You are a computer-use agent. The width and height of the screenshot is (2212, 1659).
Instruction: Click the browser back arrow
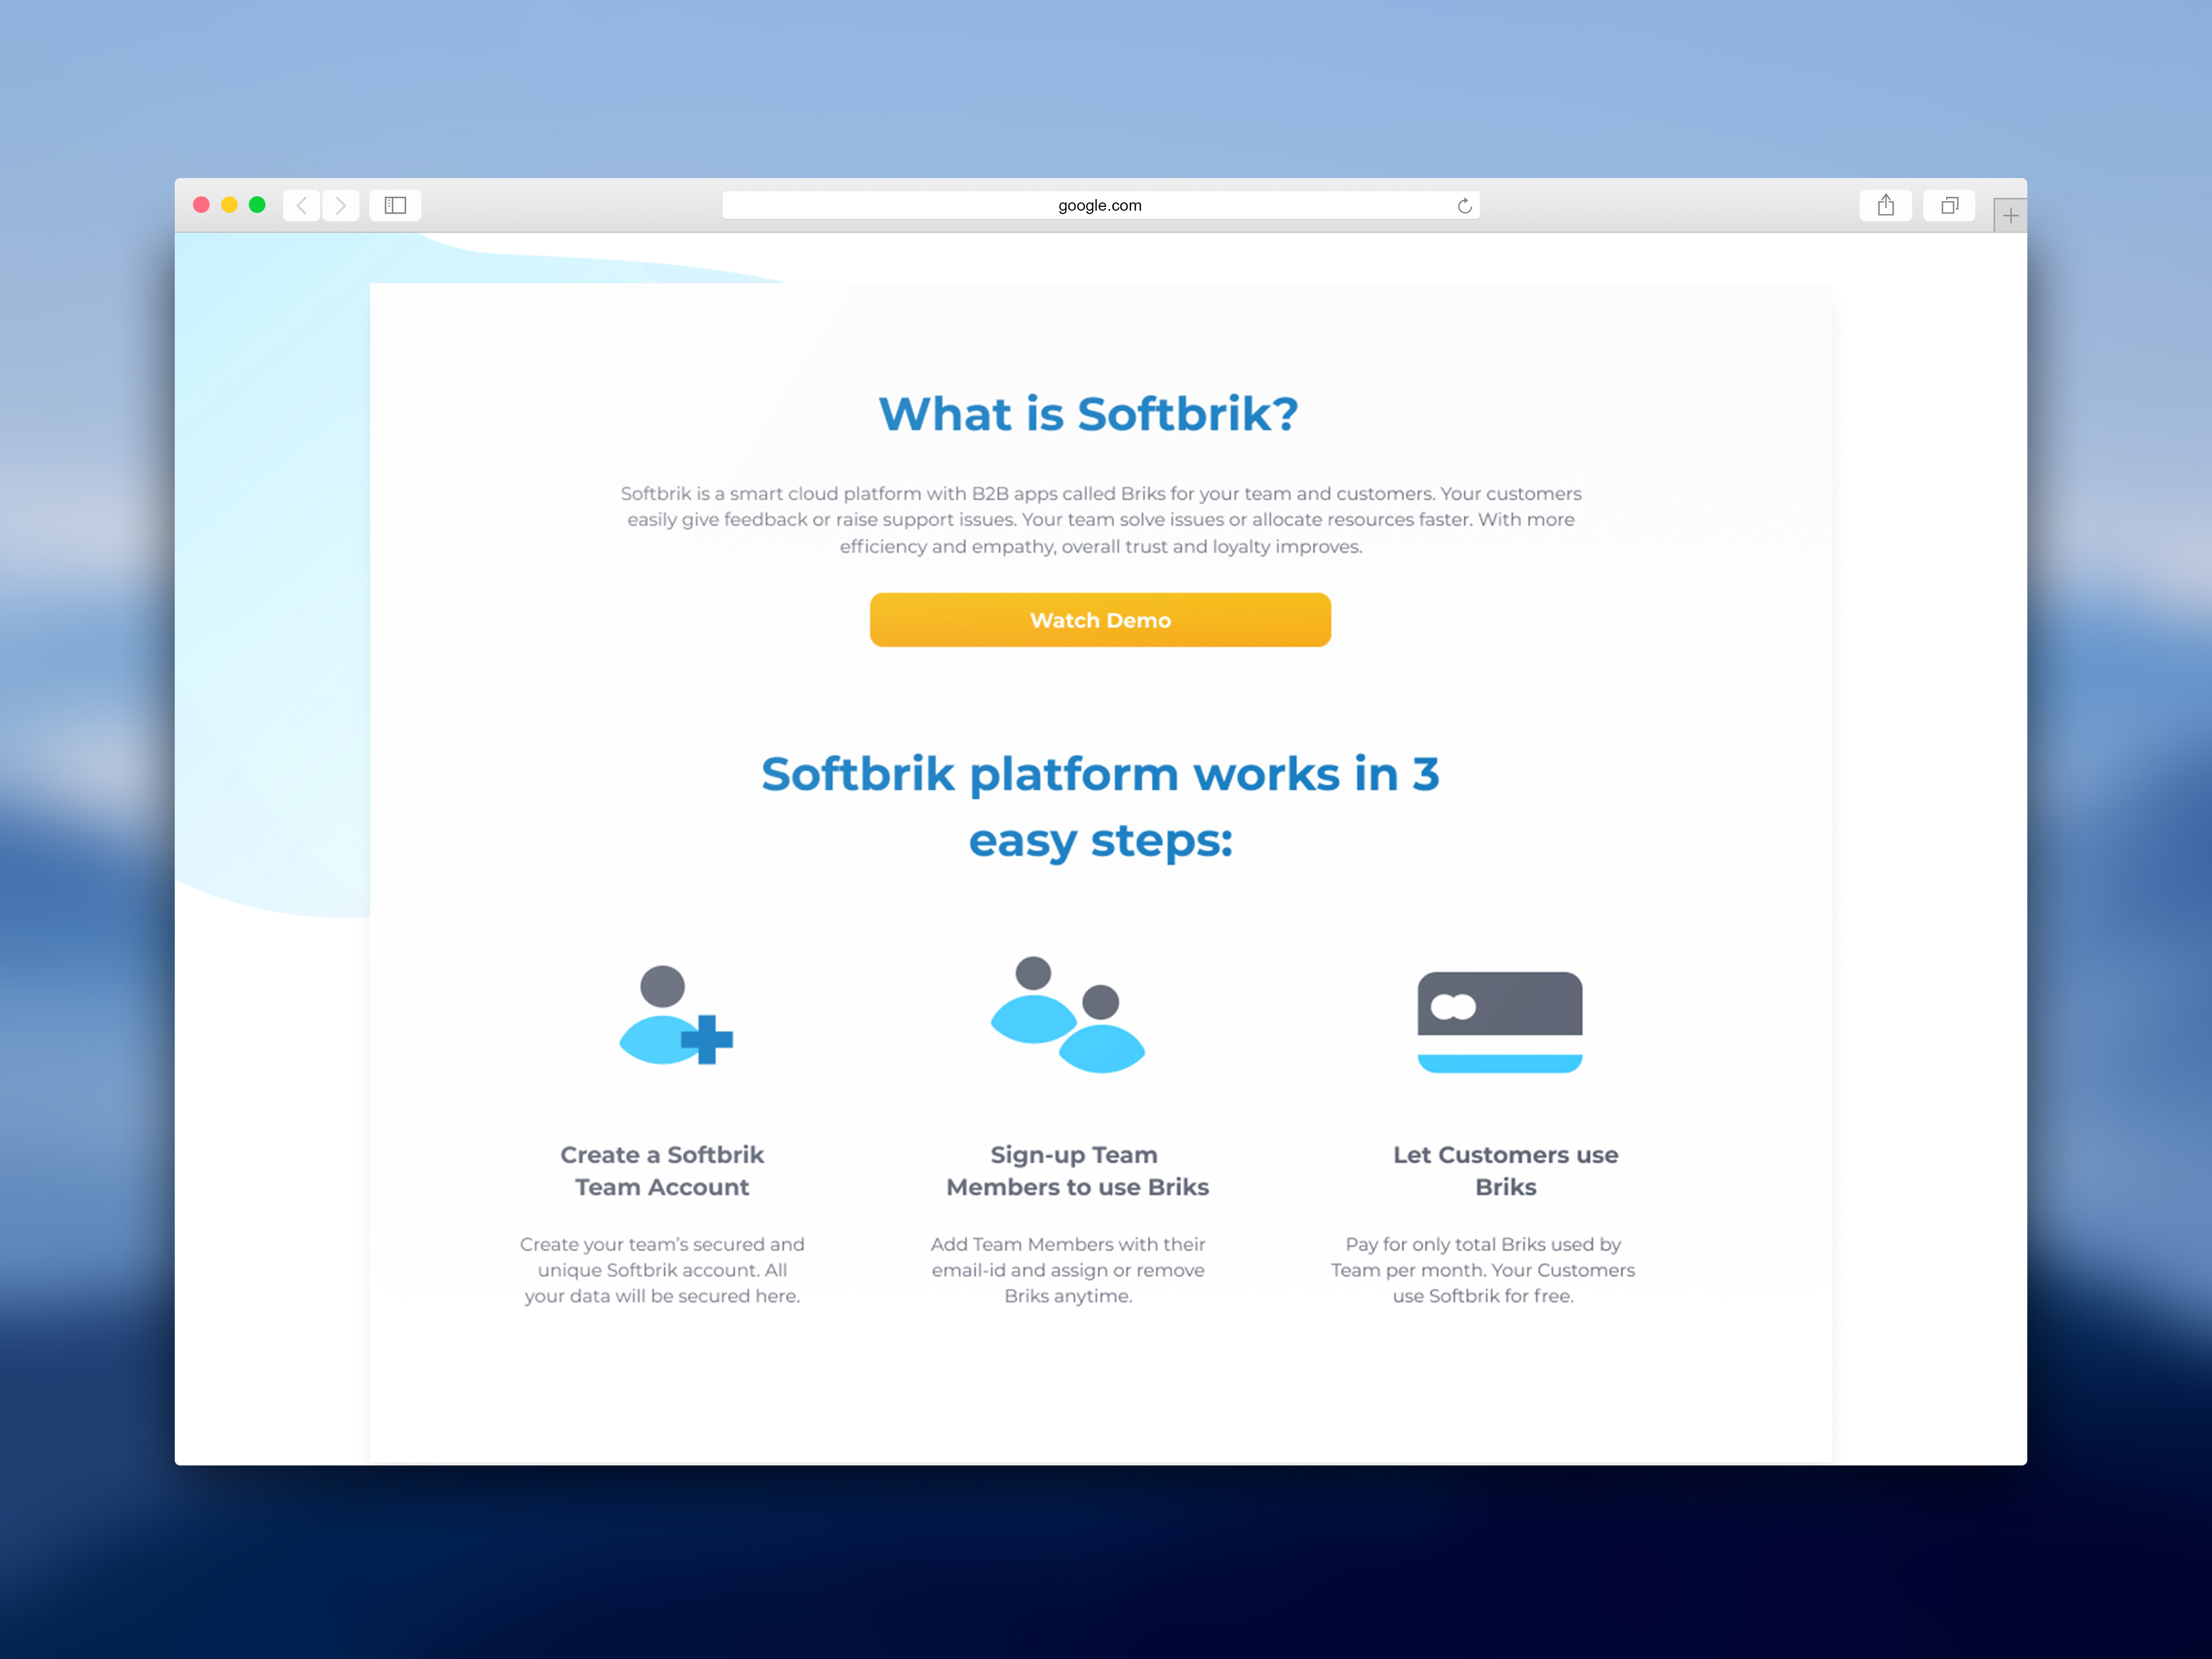301,205
